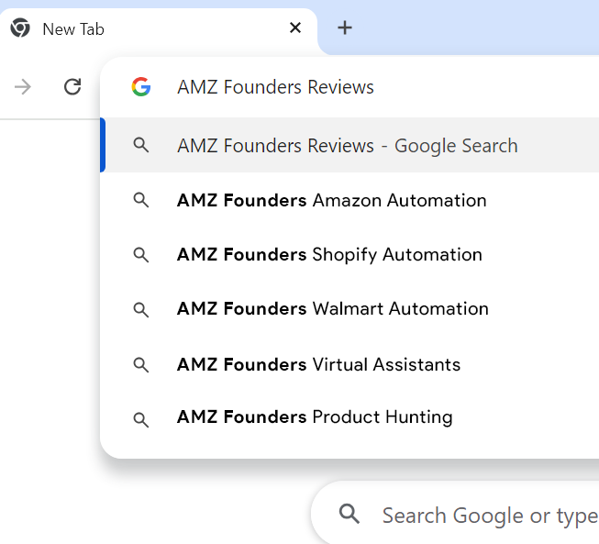Click the Reload page icon
The height and width of the screenshot is (544, 599).
[72, 87]
